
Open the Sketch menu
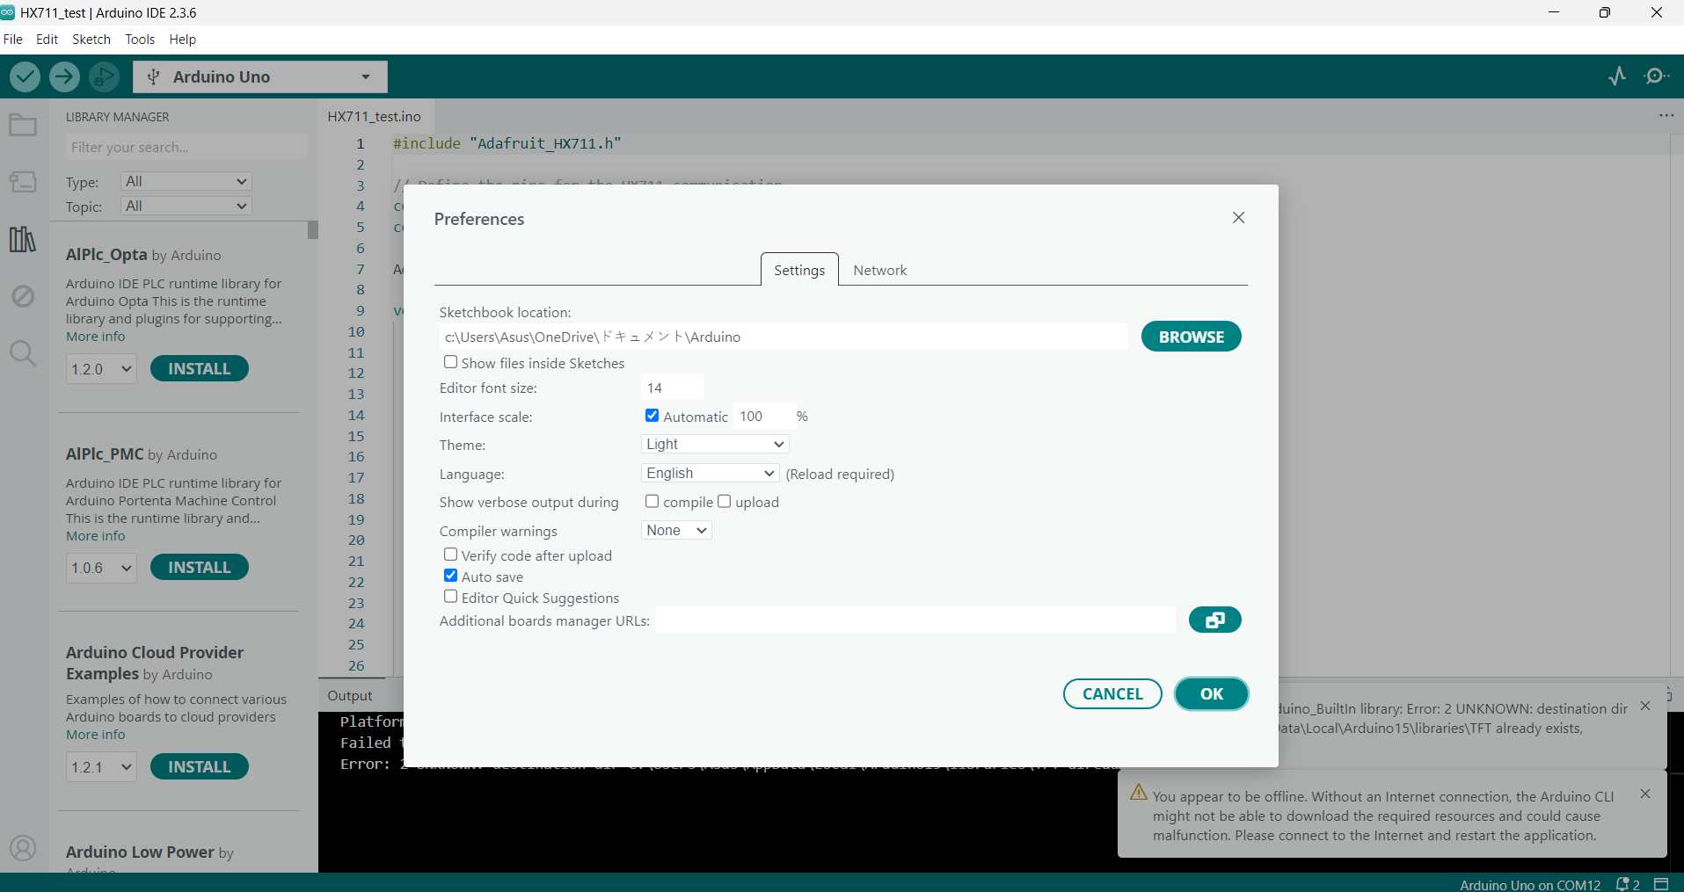point(91,40)
